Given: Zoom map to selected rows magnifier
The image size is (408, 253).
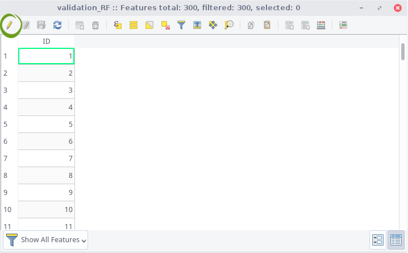Looking at the screenshot, I should pos(229,25).
